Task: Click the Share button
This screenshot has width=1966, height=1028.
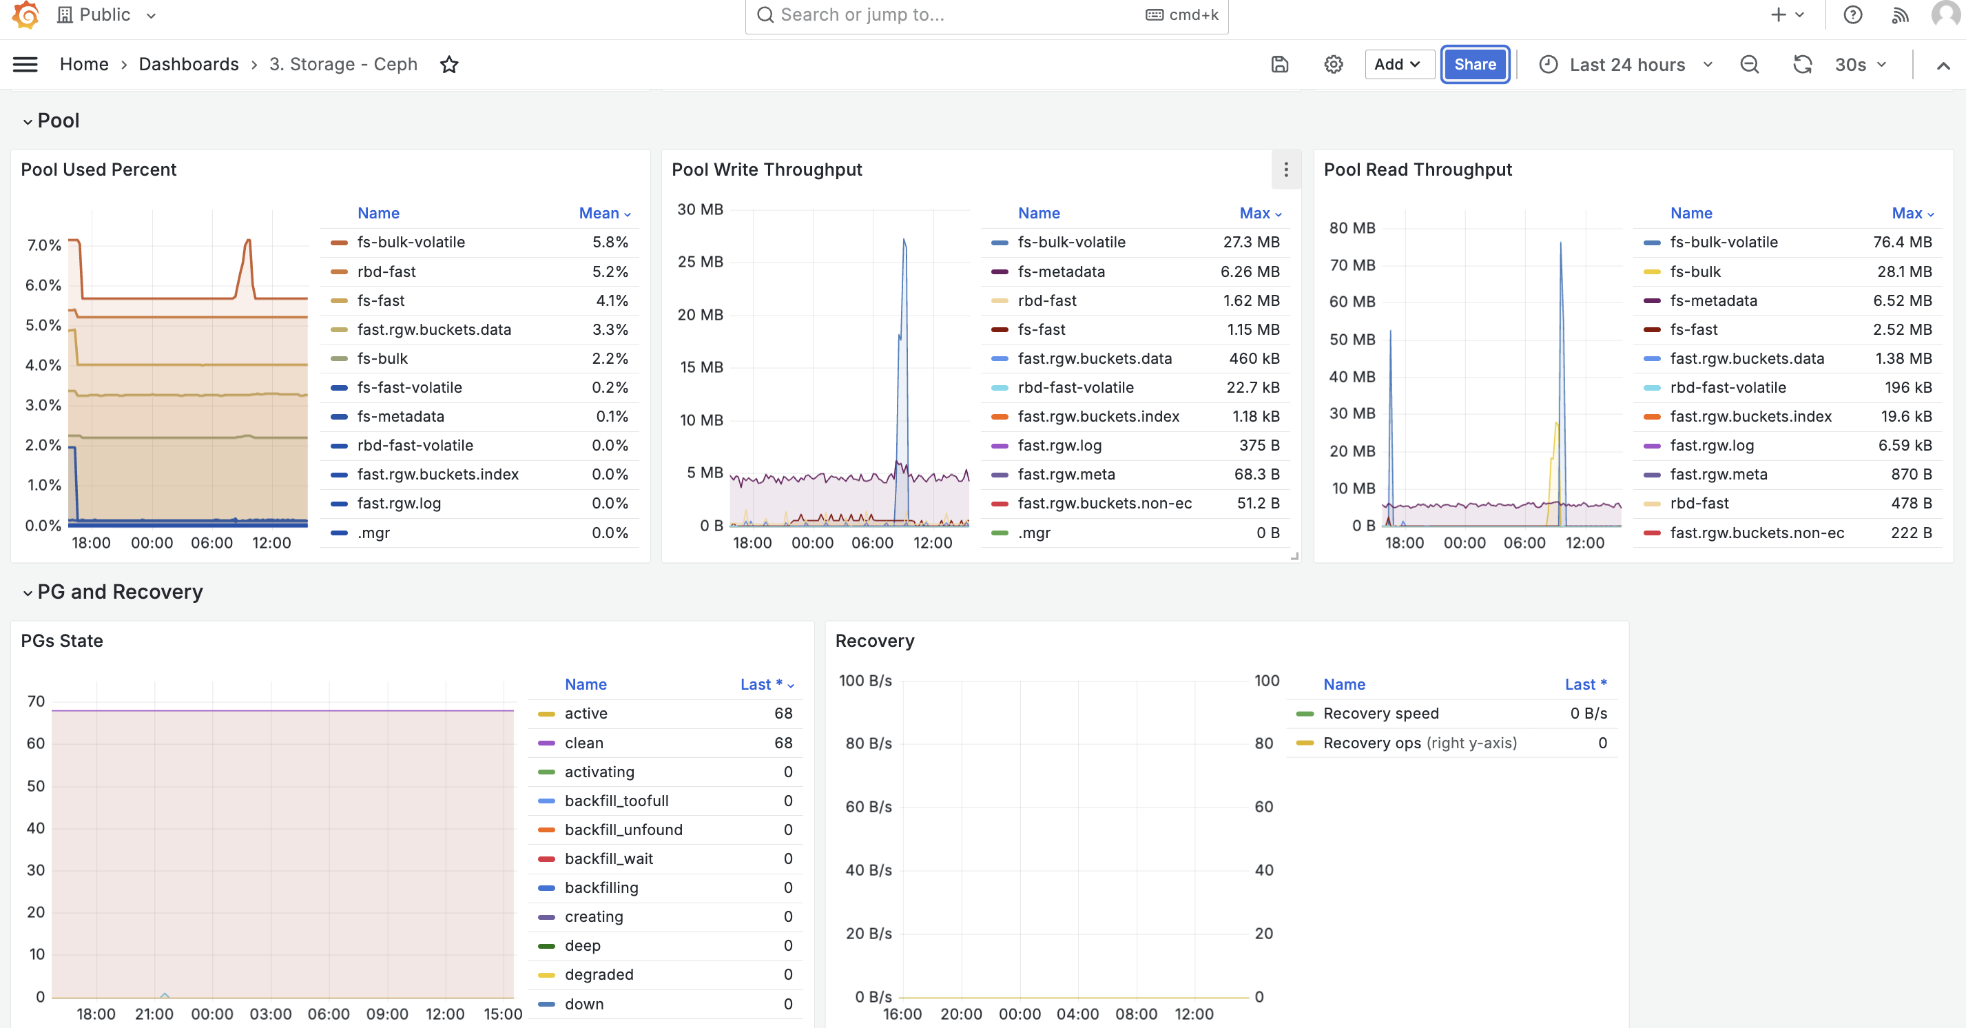Action: 1474,65
